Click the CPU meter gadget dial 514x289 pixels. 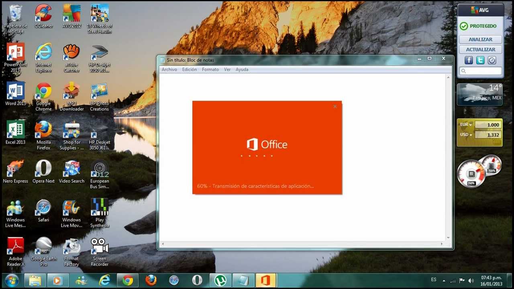(x=471, y=174)
